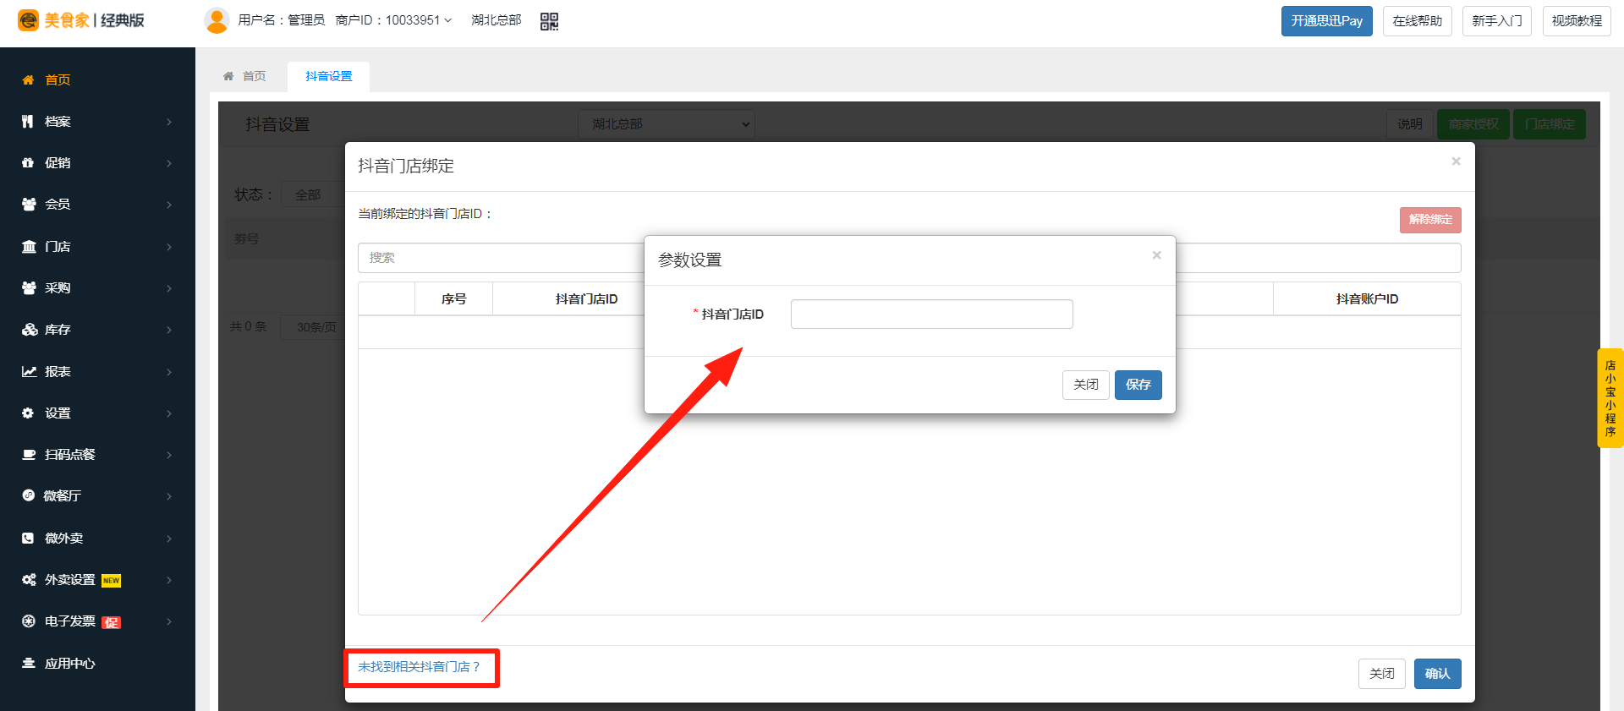
Task: Open the 30条/页 page size dropdown
Action: point(315,327)
